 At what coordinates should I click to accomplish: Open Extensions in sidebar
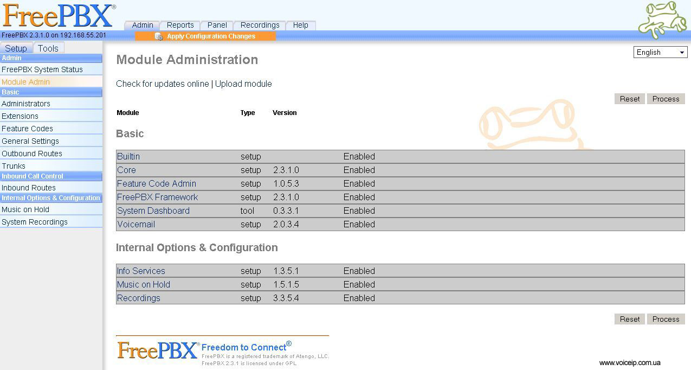pyautogui.click(x=51, y=116)
